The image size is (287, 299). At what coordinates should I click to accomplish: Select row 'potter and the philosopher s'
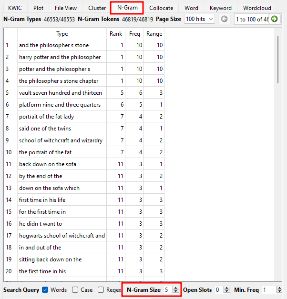click(x=84, y=69)
